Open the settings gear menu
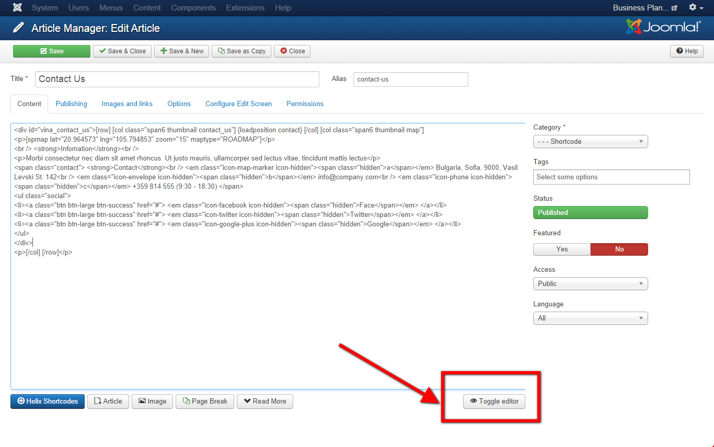 pyautogui.click(x=696, y=8)
